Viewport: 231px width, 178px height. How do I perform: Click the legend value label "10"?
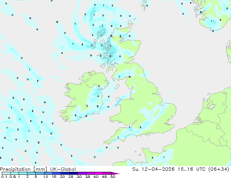(x=46, y=177)
